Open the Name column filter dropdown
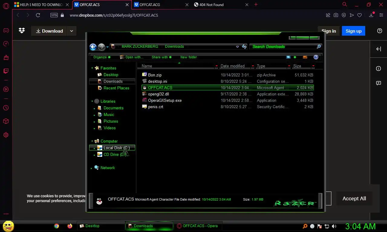 [216, 66]
